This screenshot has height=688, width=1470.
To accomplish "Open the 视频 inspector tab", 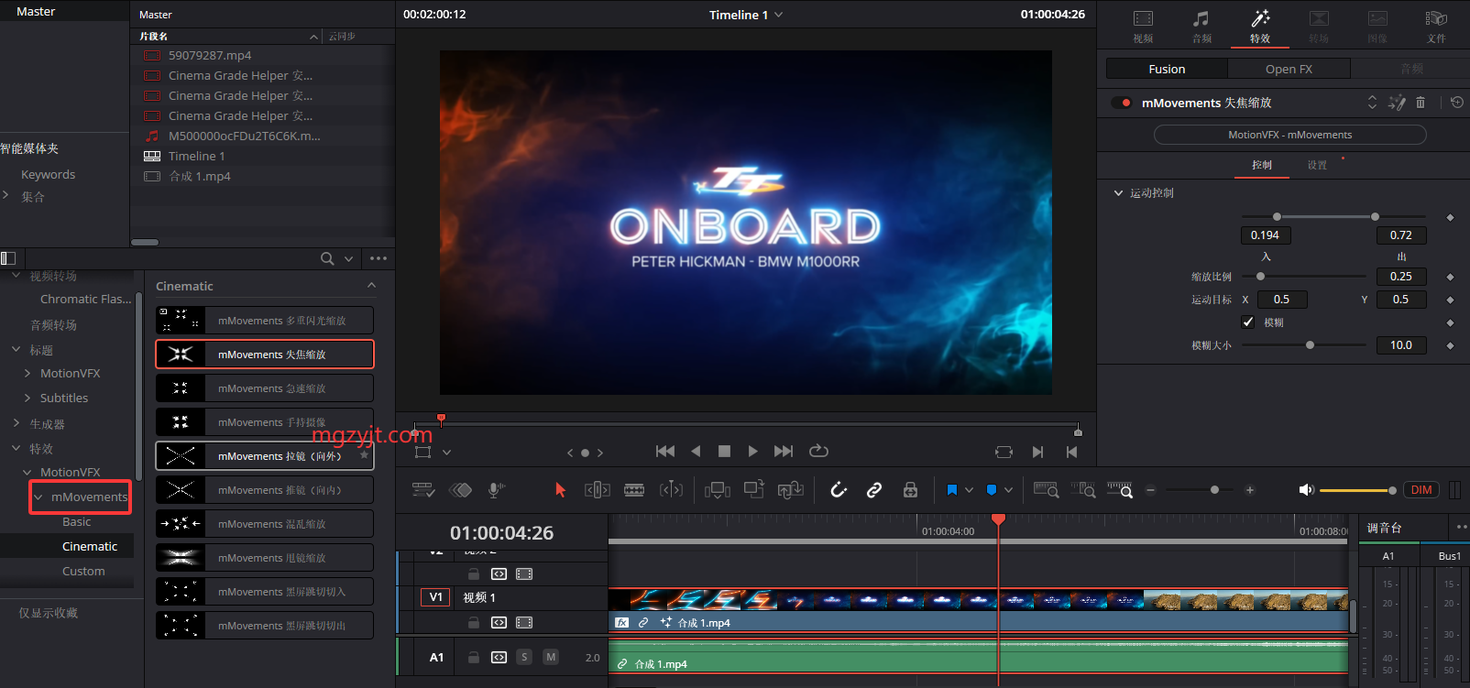I will pyautogui.click(x=1143, y=27).
